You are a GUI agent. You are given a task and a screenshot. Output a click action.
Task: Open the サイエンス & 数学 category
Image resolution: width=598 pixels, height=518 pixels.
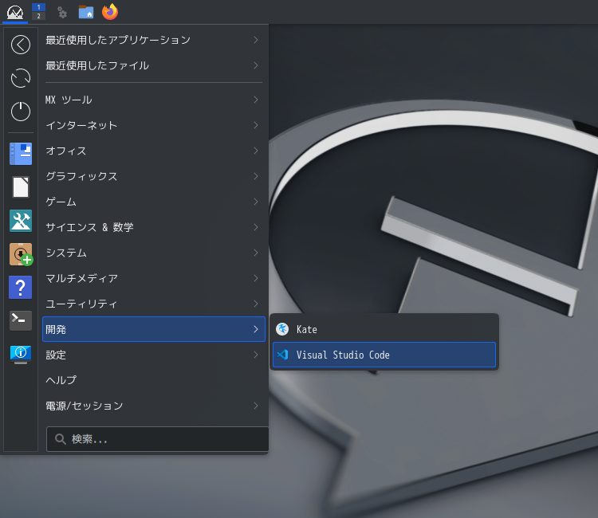click(154, 228)
